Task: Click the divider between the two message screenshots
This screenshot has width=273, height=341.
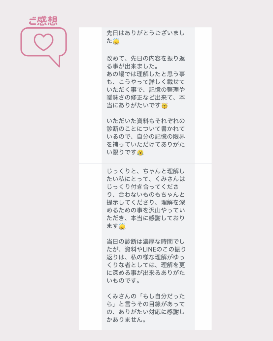Action: (x=145, y=163)
